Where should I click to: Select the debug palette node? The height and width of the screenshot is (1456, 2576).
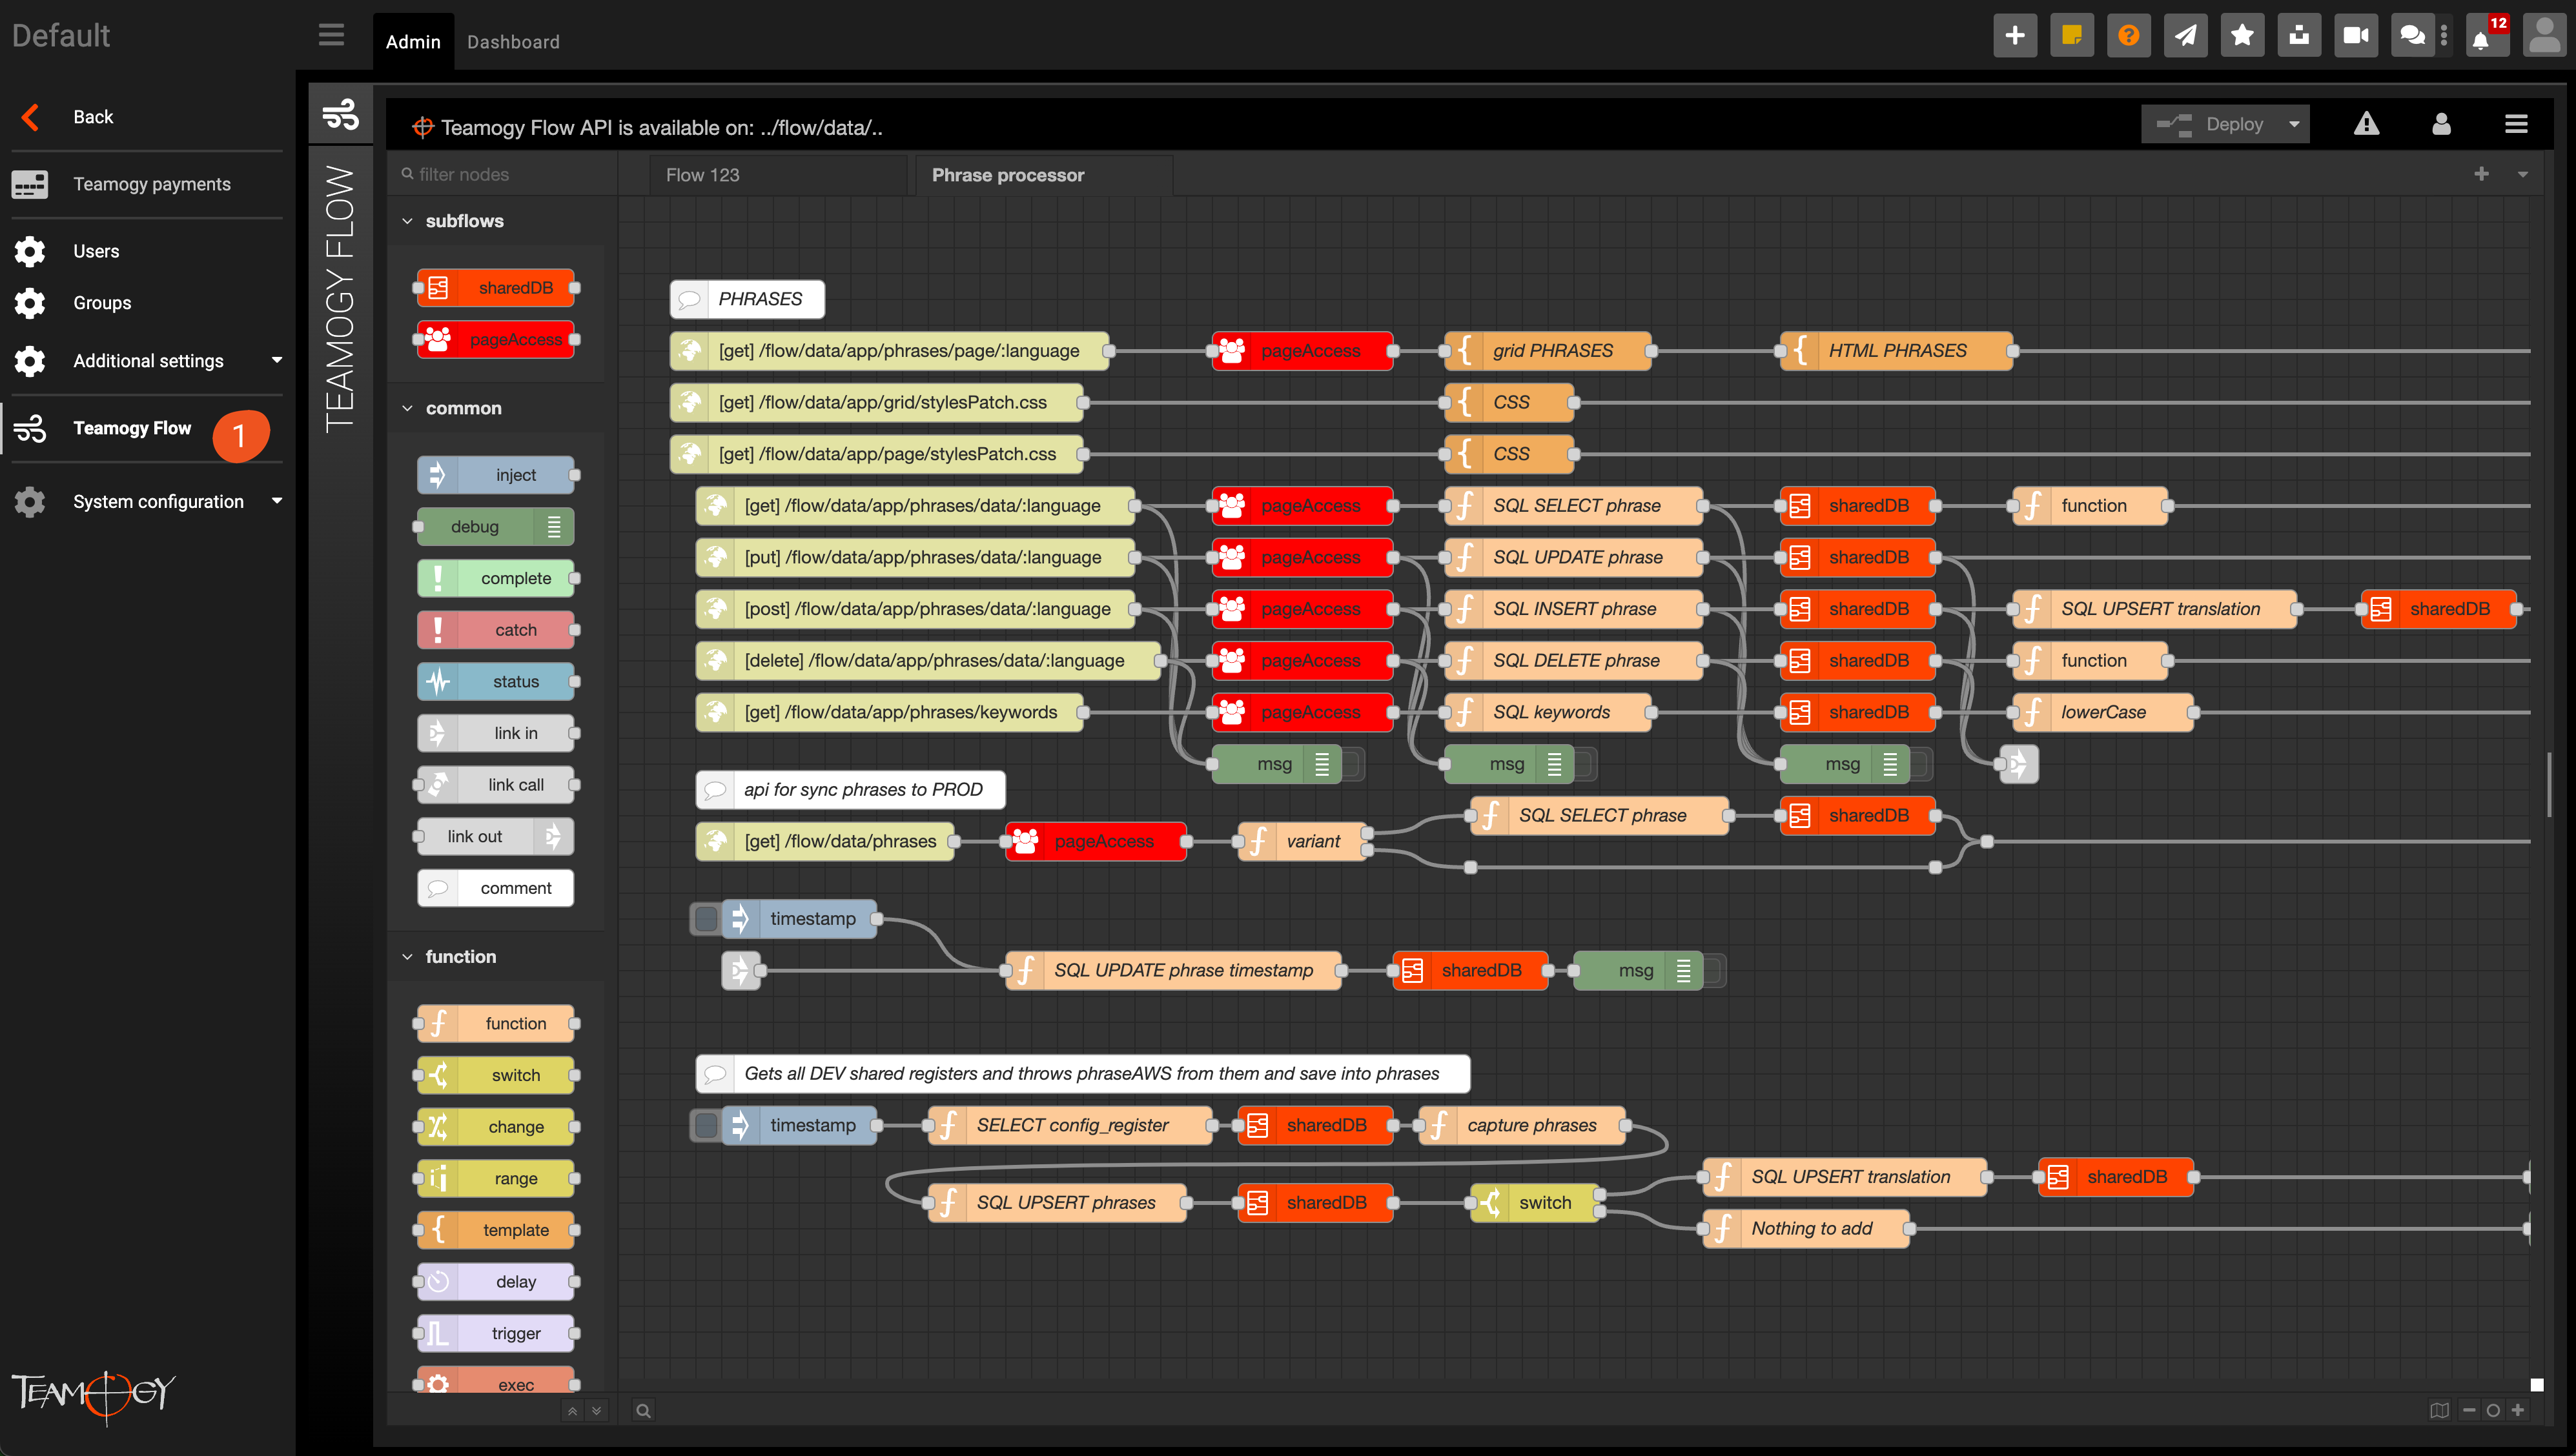click(x=496, y=527)
